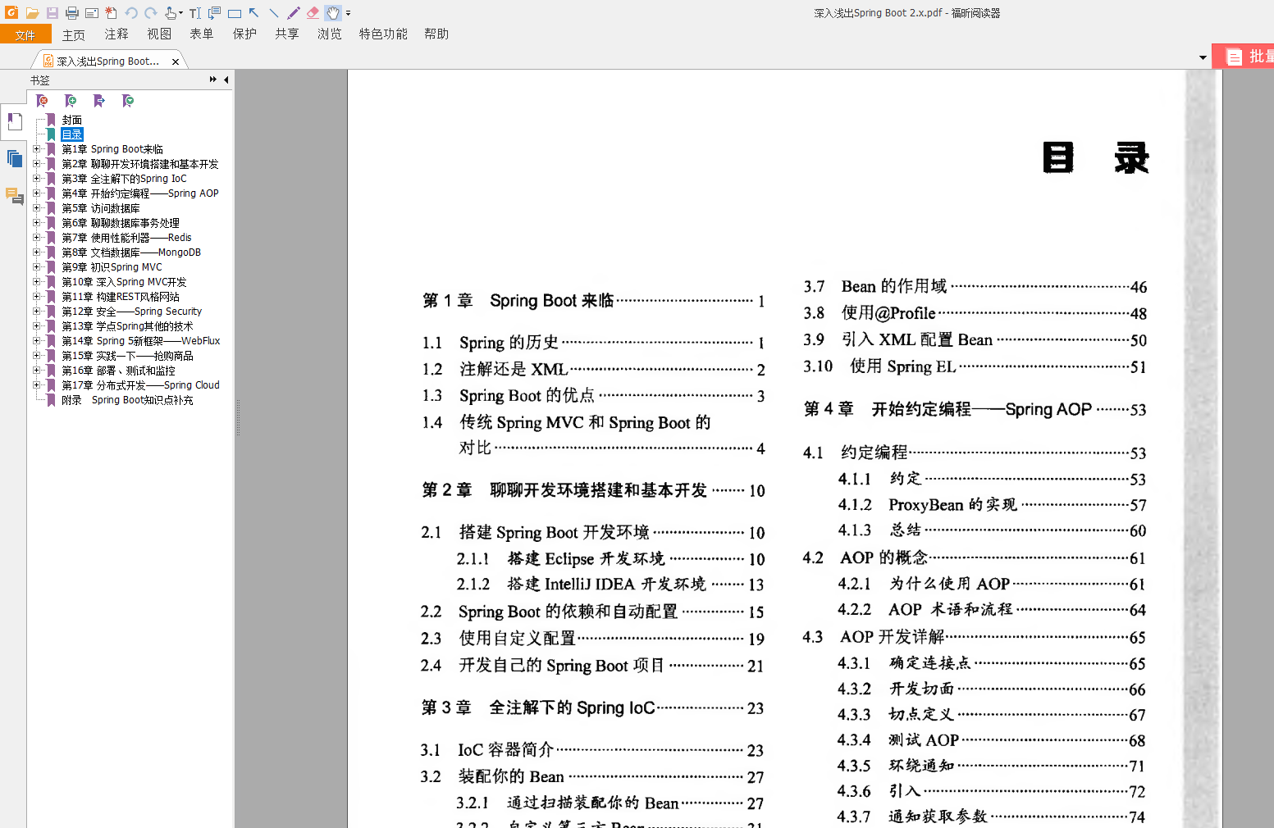Select the callout note tool

pyautogui.click(x=215, y=13)
